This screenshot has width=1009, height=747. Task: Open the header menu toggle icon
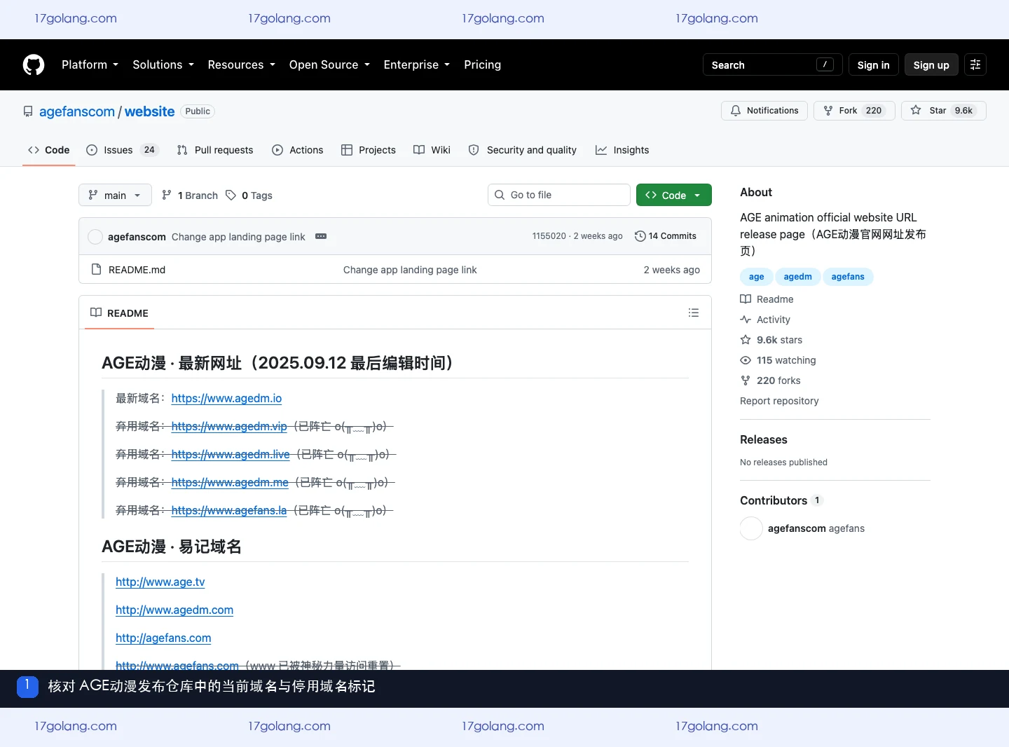point(975,64)
